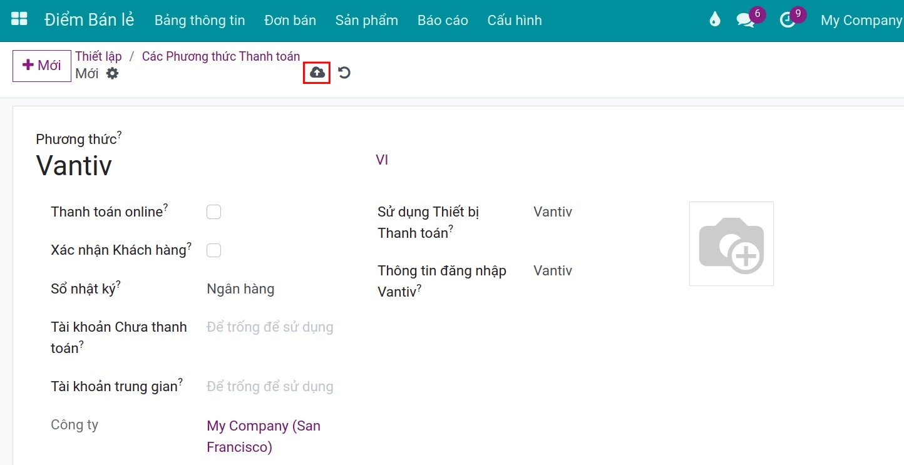Image resolution: width=904 pixels, height=465 pixels.
Task: Discard changes with the undo arrow icon
Action: (344, 73)
